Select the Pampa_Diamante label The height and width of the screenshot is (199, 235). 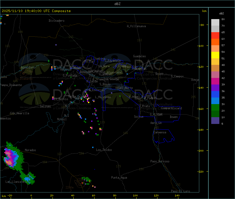[x=11, y=85]
